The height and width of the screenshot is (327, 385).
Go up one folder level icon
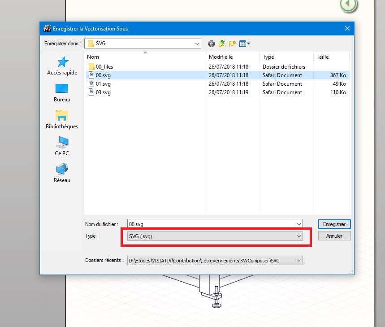[221, 44]
